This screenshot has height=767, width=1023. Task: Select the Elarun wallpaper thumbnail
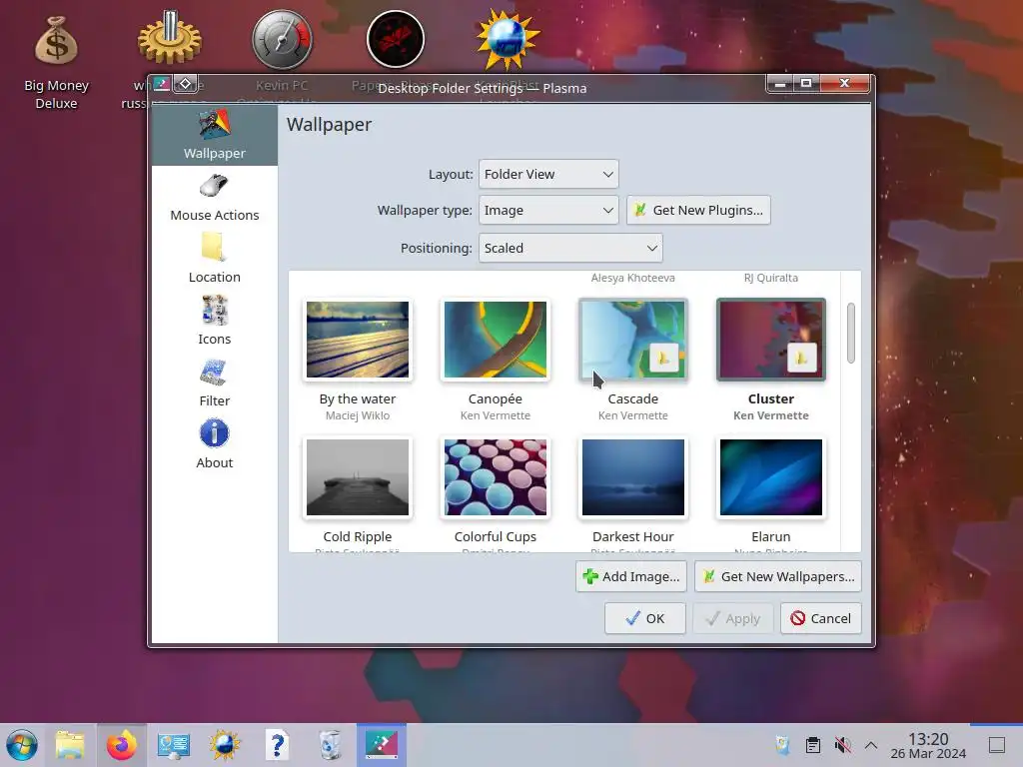click(770, 476)
